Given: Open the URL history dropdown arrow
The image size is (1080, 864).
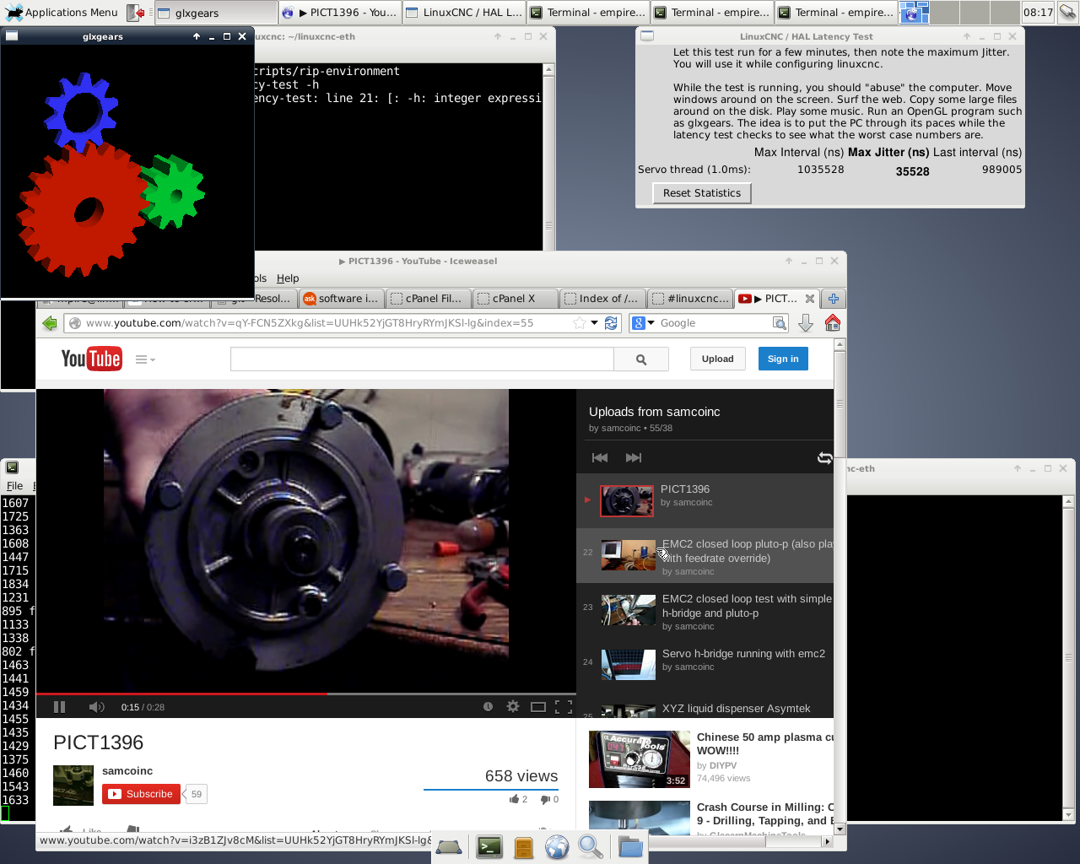Looking at the screenshot, I should tap(594, 323).
